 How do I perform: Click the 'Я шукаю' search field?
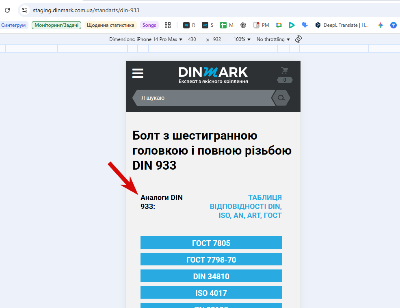(204, 98)
